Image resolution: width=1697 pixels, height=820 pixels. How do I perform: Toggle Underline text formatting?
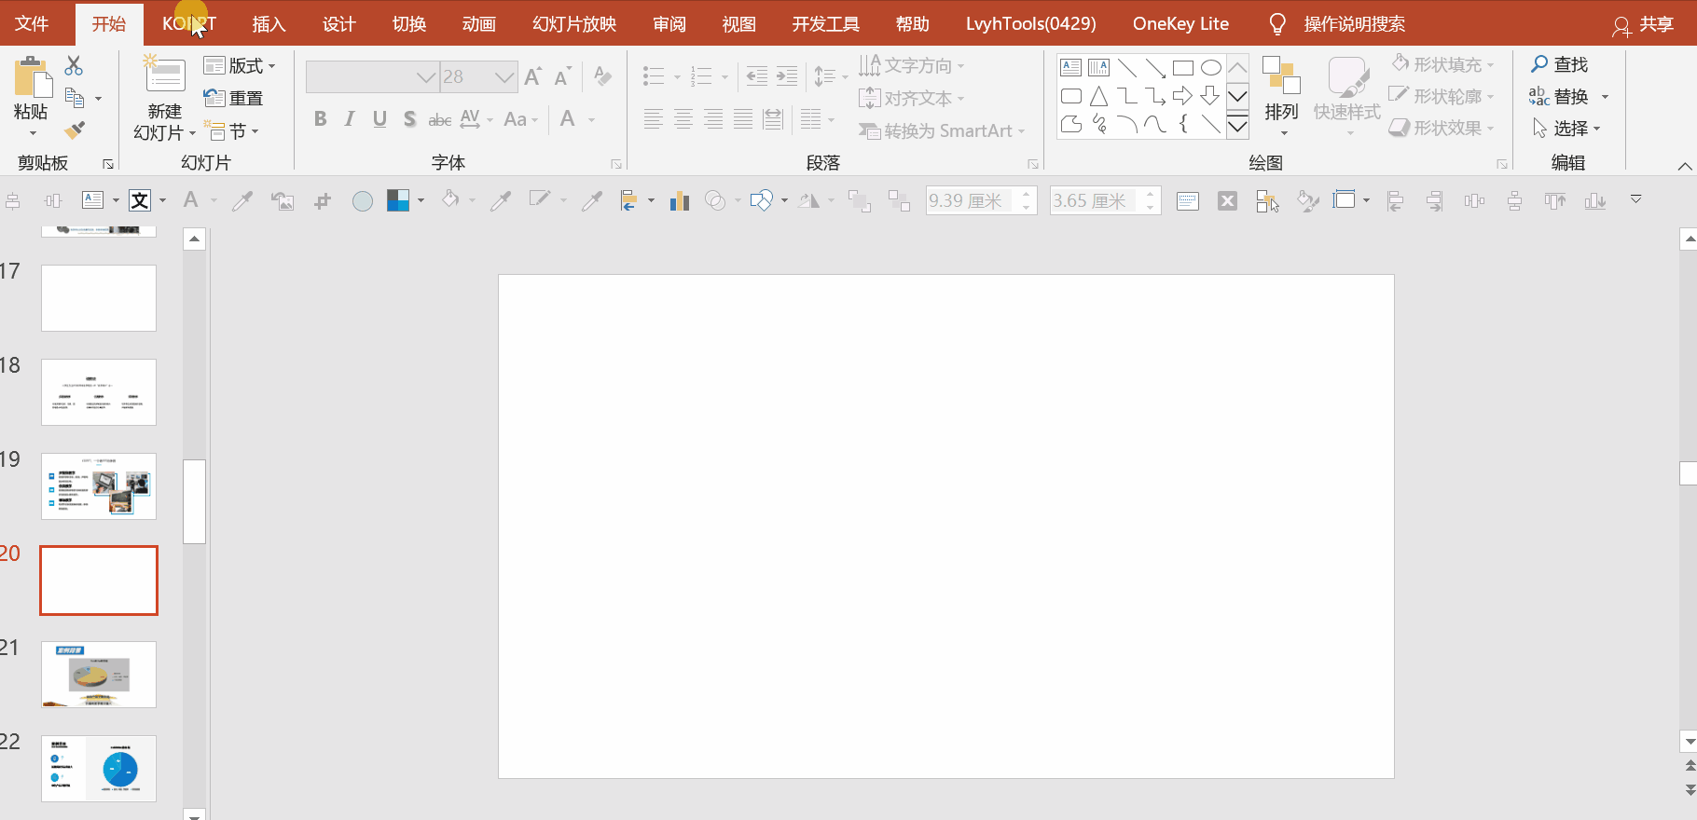pos(379,119)
